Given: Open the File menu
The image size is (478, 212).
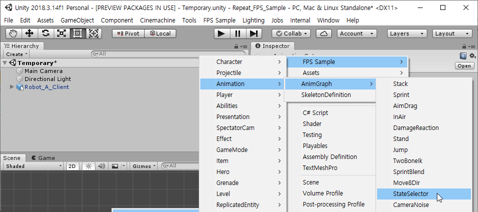Looking at the screenshot, I should tap(9, 20).
